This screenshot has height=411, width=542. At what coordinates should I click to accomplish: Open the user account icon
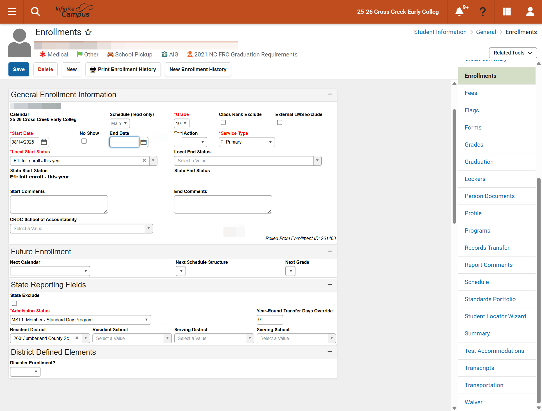[530, 12]
